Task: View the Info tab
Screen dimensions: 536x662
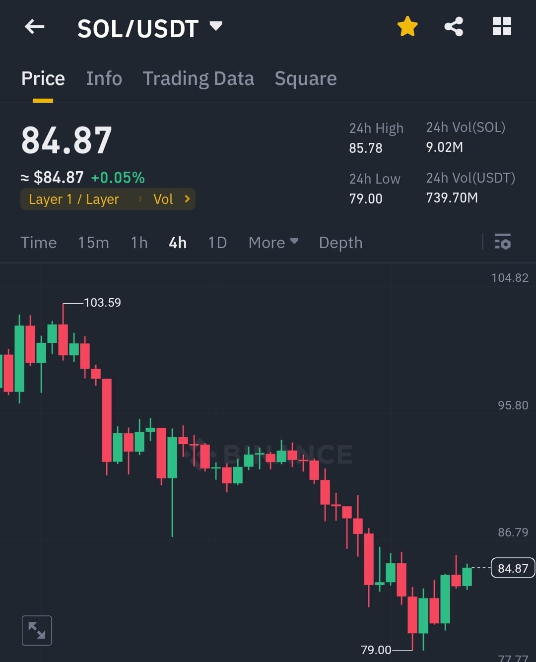Action: (104, 78)
